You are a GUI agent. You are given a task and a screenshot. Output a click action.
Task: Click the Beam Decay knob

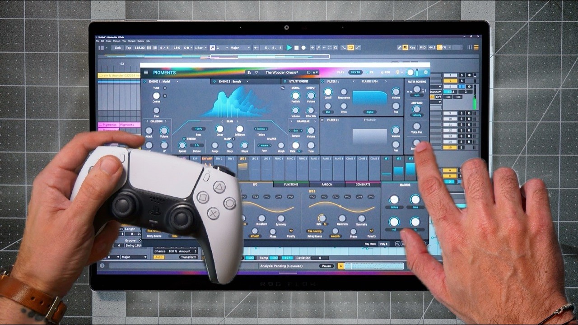219,129
